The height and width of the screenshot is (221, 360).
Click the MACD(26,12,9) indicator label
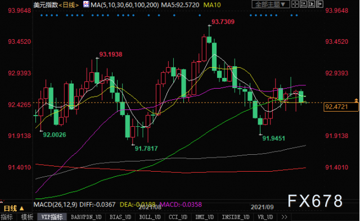[55, 205]
